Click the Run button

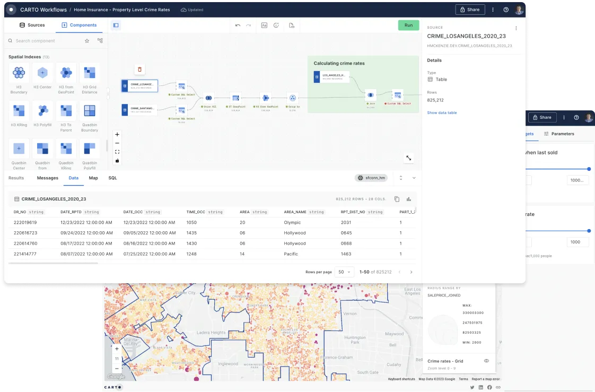pyautogui.click(x=408, y=25)
